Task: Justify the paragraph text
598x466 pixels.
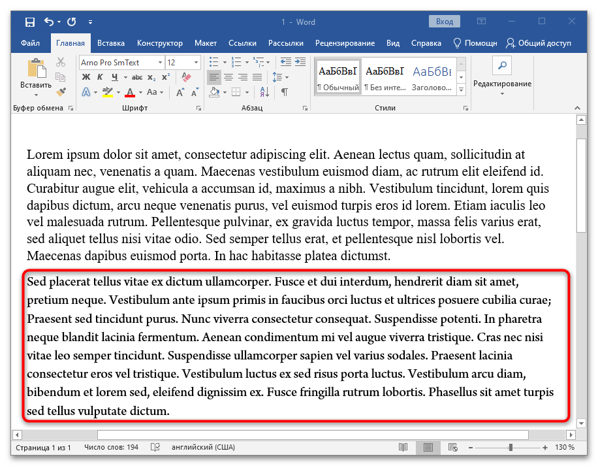Action: point(257,77)
